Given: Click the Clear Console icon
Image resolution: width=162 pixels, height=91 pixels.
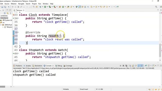Looking at the screenshot, I should [x=130, y=66].
